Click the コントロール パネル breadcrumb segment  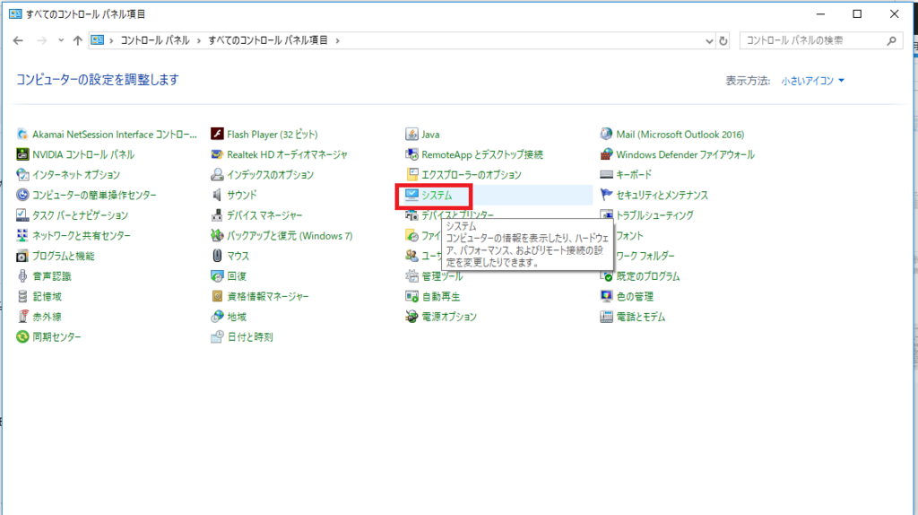click(x=155, y=40)
